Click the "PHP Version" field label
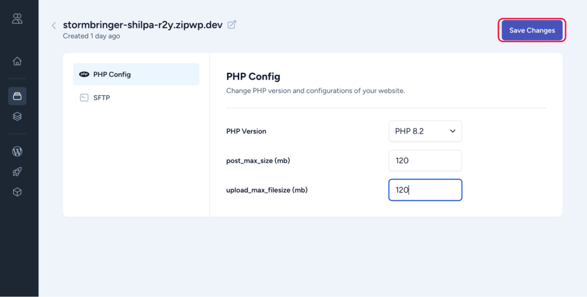 [x=246, y=131]
